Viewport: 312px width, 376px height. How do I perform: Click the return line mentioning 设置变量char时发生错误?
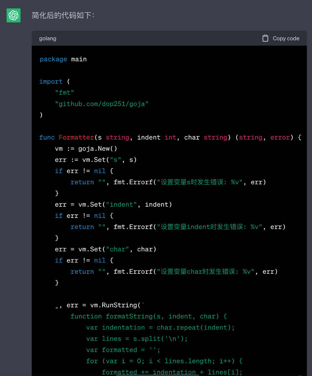click(x=174, y=272)
